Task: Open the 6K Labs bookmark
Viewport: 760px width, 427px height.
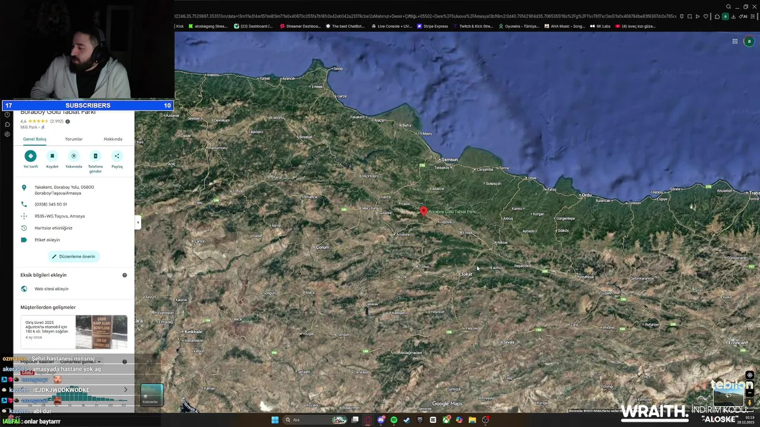Action: pos(600,26)
